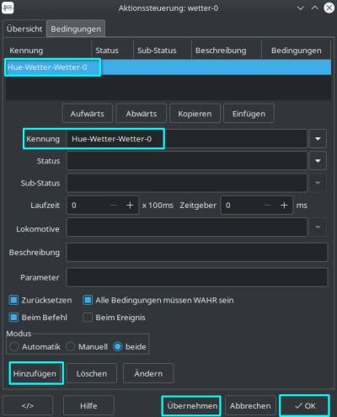337x417 pixels.
Task: Disable Alle Bedingungen müssen WAHR sein
Action: click(88, 300)
